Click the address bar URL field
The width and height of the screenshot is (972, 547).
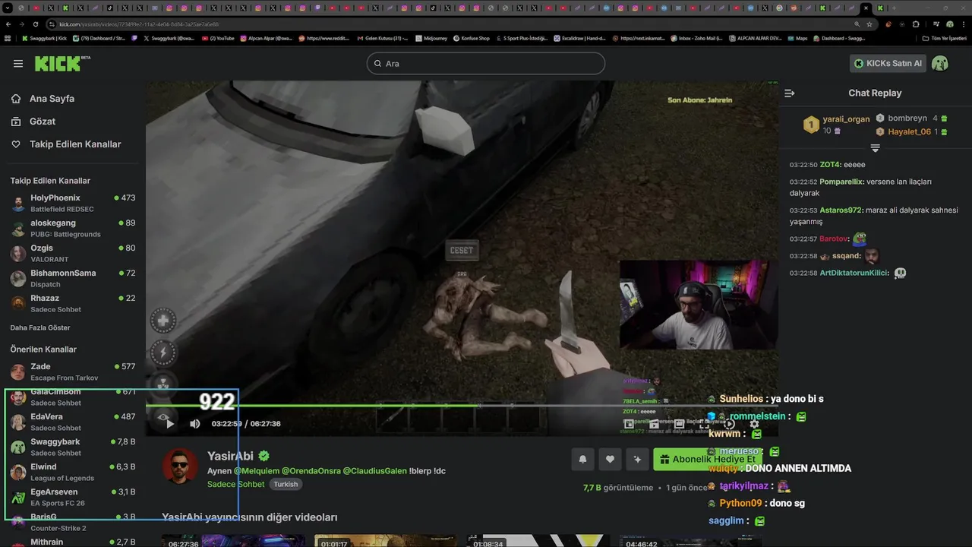tap(456, 24)
